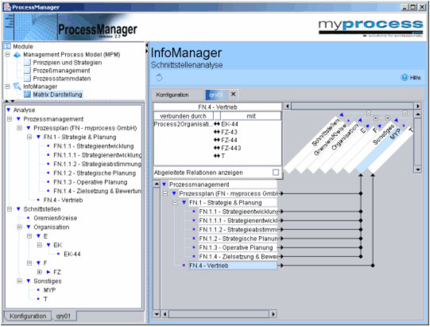The height and width of the screenshot is (327, 430).
Task: Collapse the EK node in left tree
Action: pyautogui.click(x=40, y=245)
